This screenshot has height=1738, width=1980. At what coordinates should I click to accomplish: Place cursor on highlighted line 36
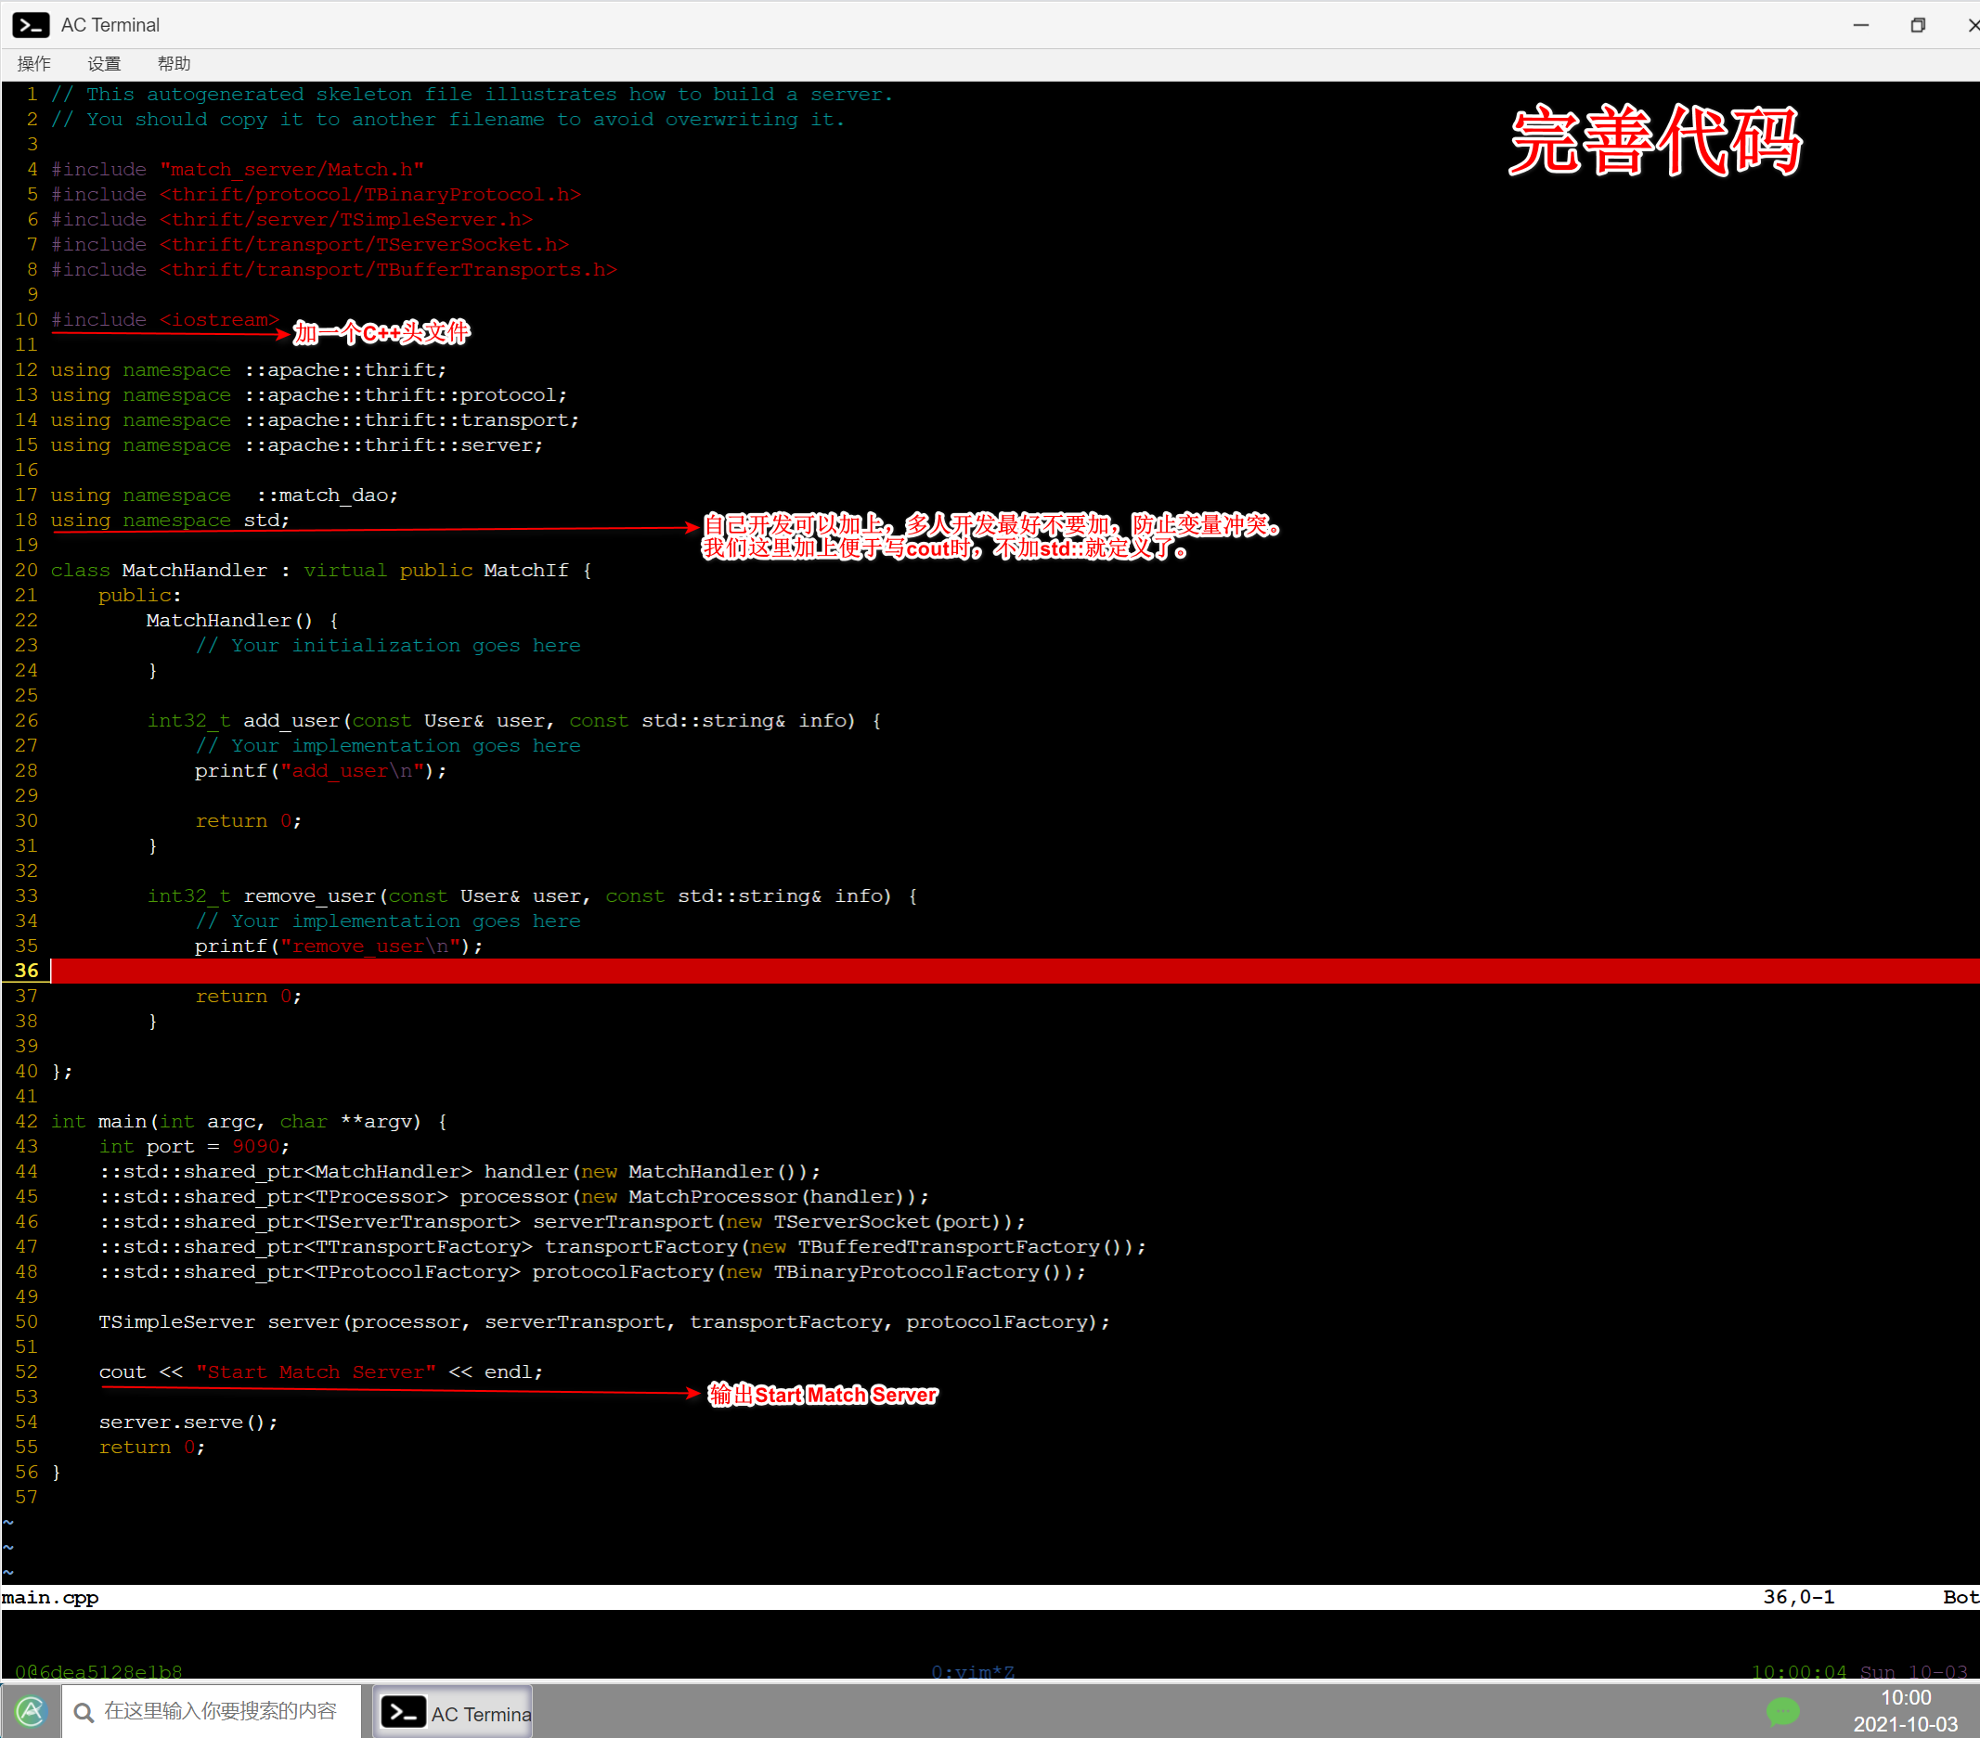click(1015, 972)
